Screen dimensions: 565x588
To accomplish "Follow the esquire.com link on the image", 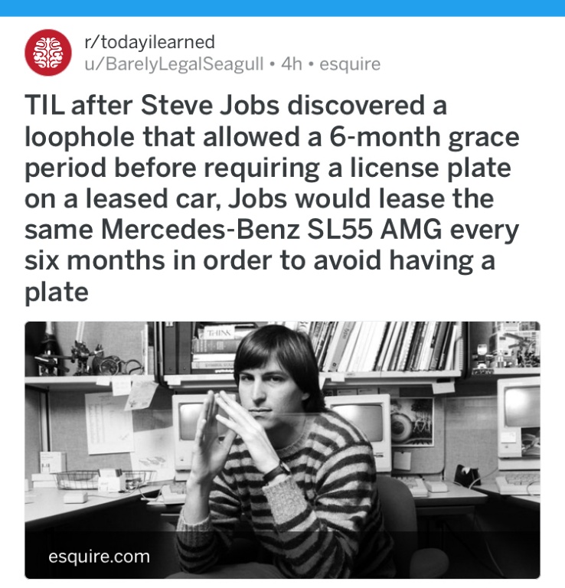I will coord(99,556).
